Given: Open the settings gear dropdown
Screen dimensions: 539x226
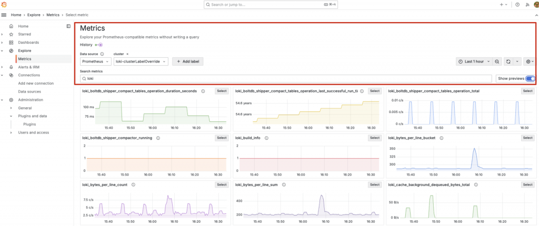Looking at the screenshot, I should point(530,61).
